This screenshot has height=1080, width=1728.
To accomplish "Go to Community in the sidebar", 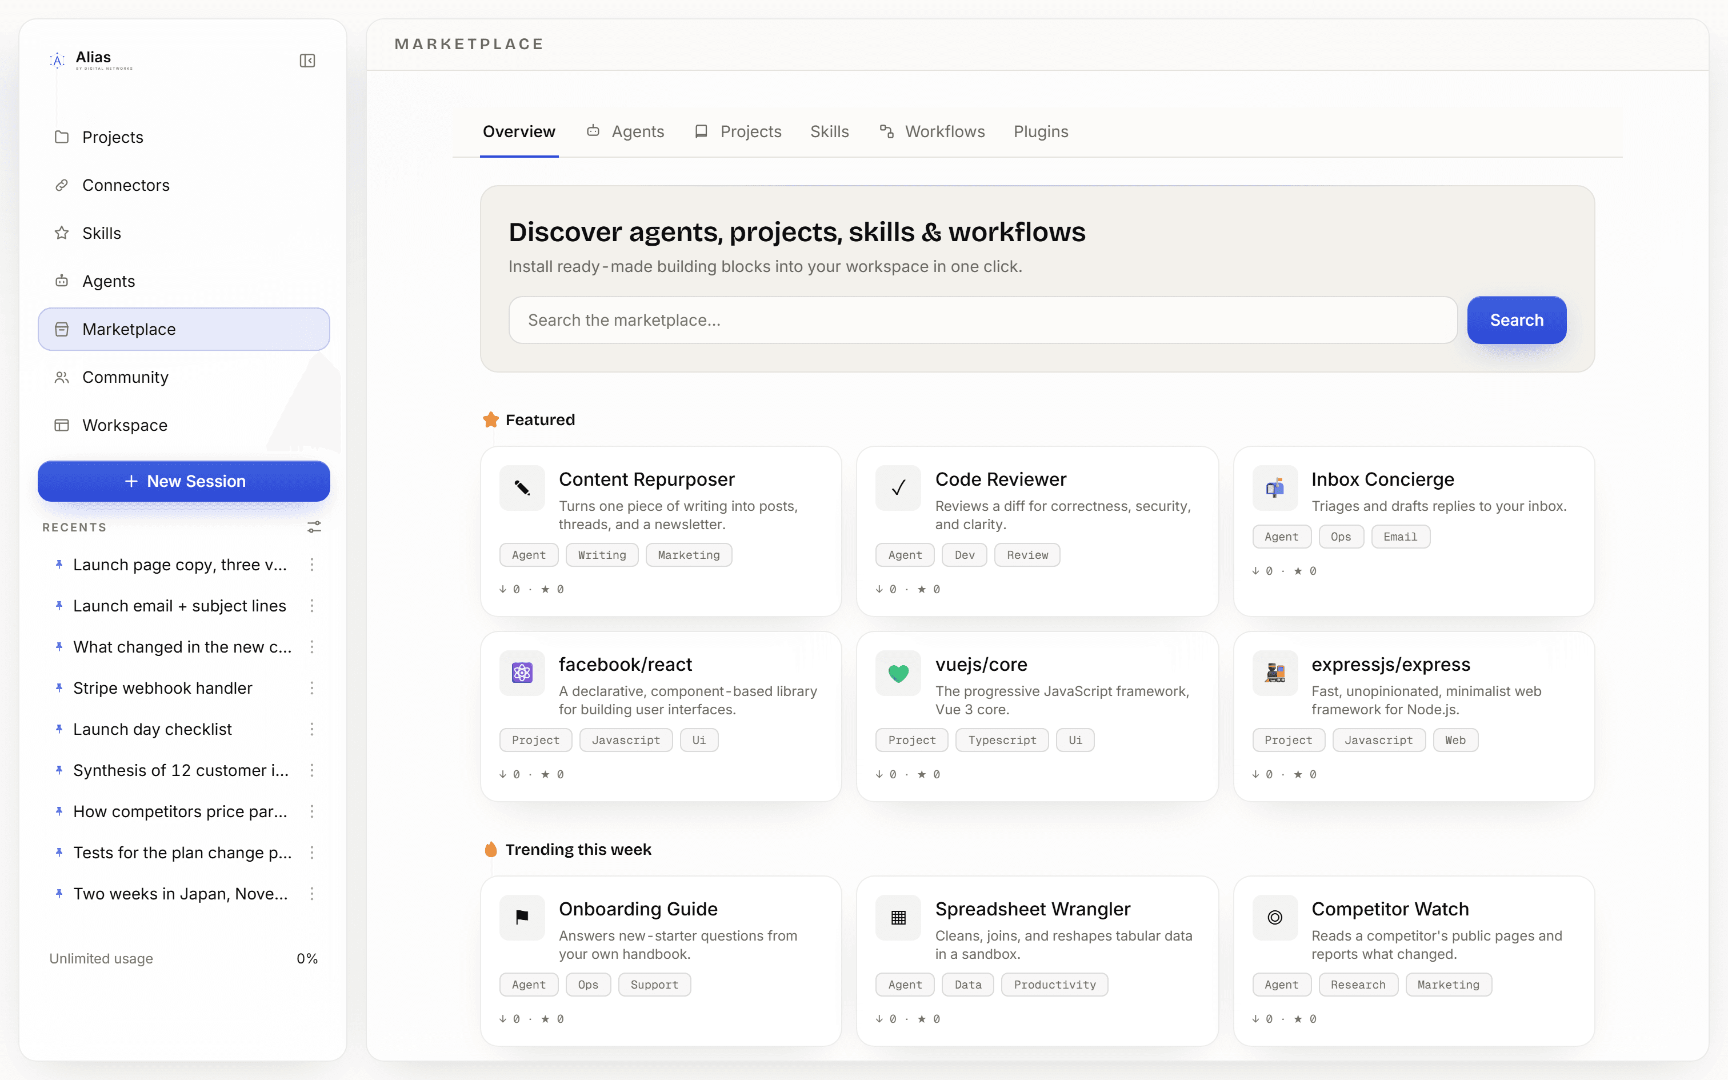I will click(x=184, y=377).
